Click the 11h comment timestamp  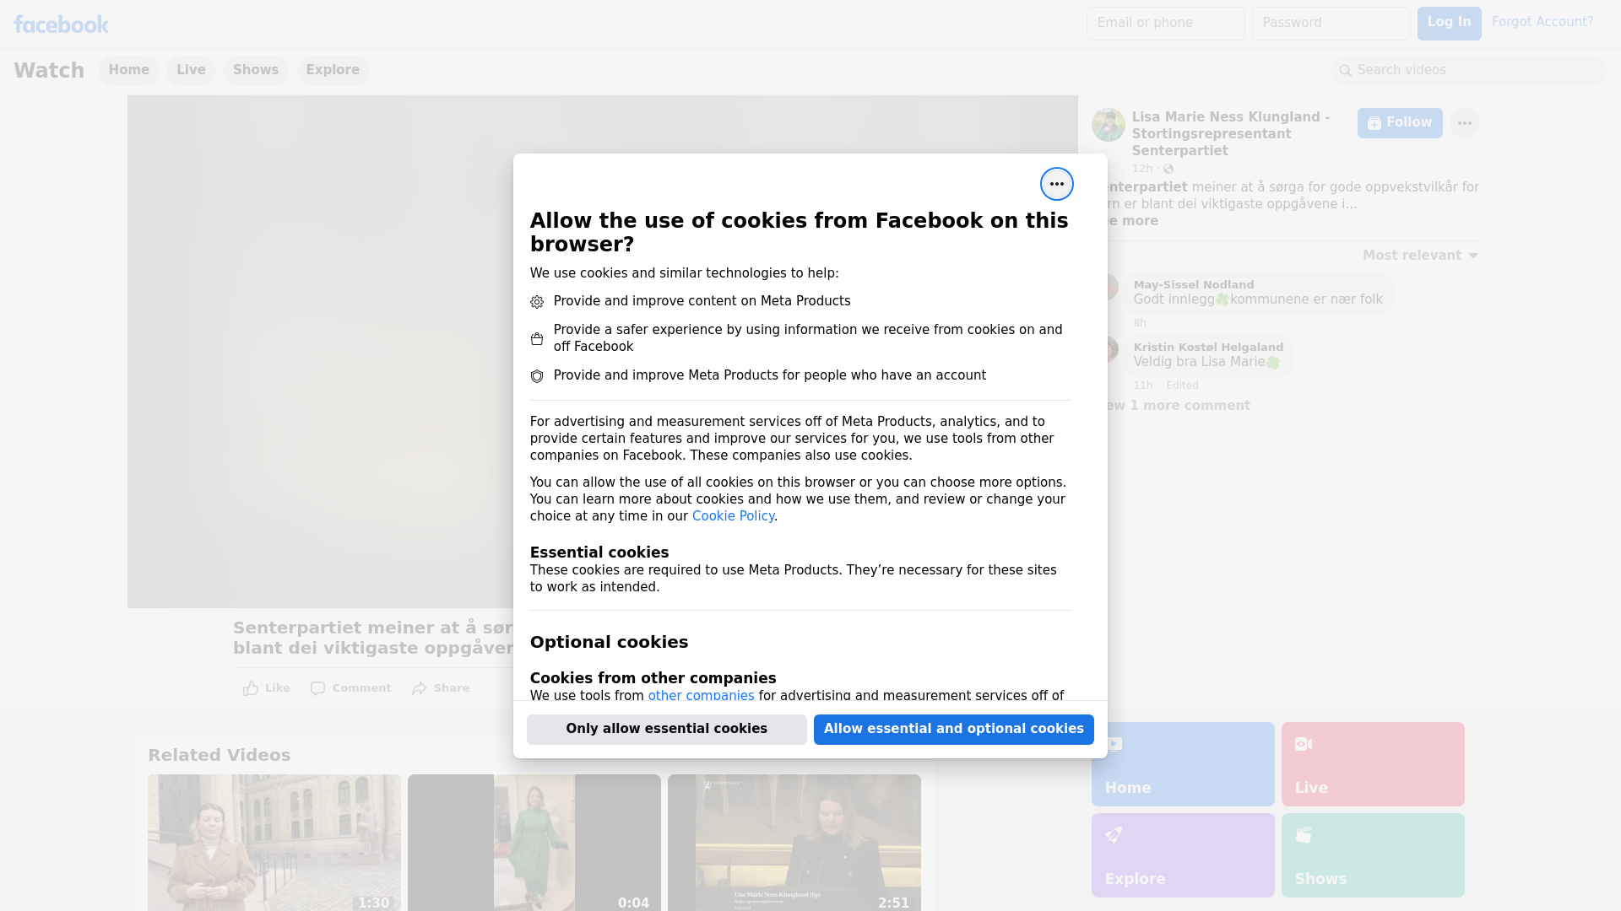[1142, 385]
